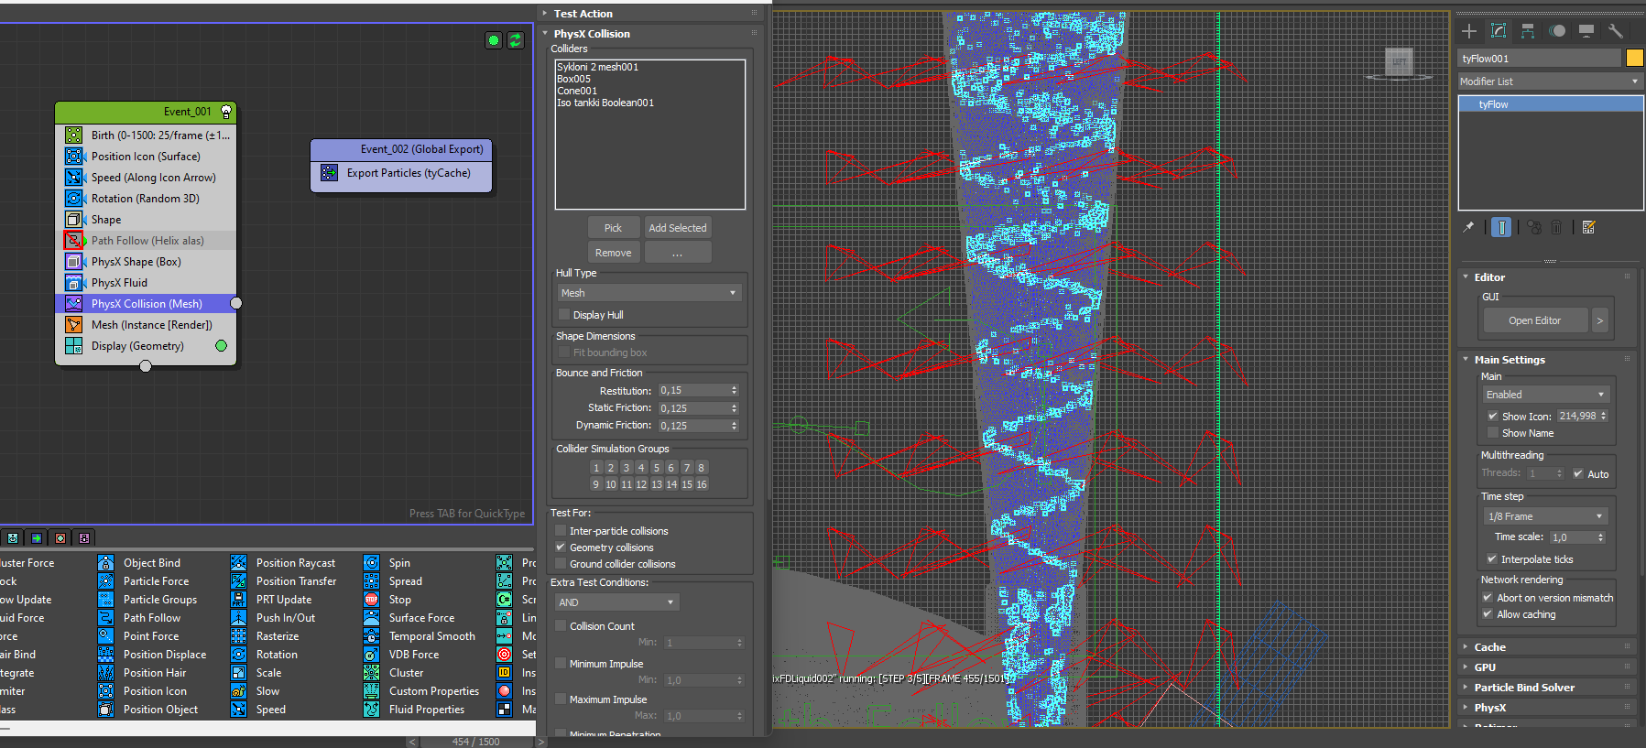This screenshot has height=748, width=1646.
Task: Select Box005 in colliders list
Action: [574, 79]
